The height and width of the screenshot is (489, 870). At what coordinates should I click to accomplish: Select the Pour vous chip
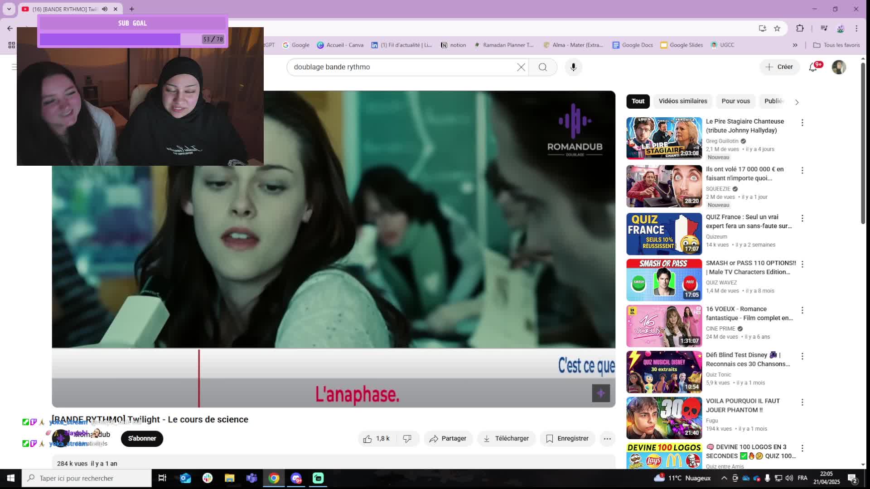pos(735,101)
